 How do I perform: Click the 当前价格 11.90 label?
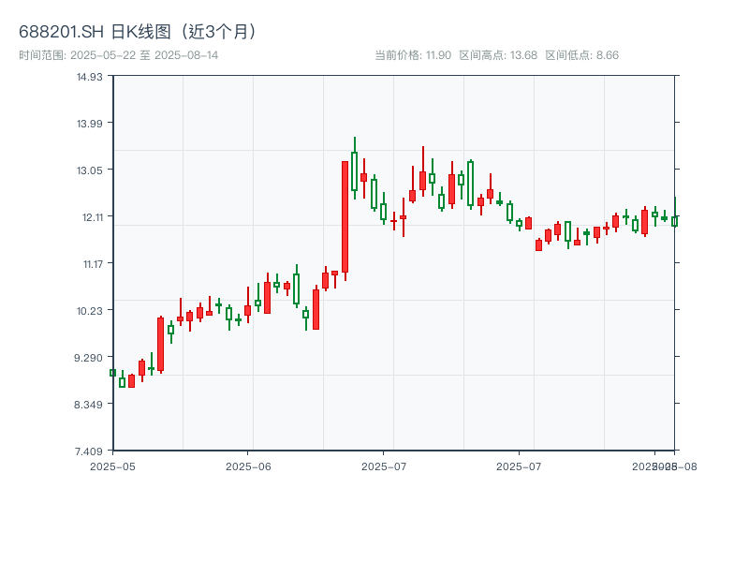(x=413, y=55)
